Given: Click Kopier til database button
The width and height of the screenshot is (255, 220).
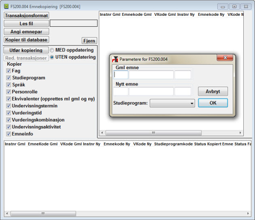Looking at the screenshot, I should [26, 40].
